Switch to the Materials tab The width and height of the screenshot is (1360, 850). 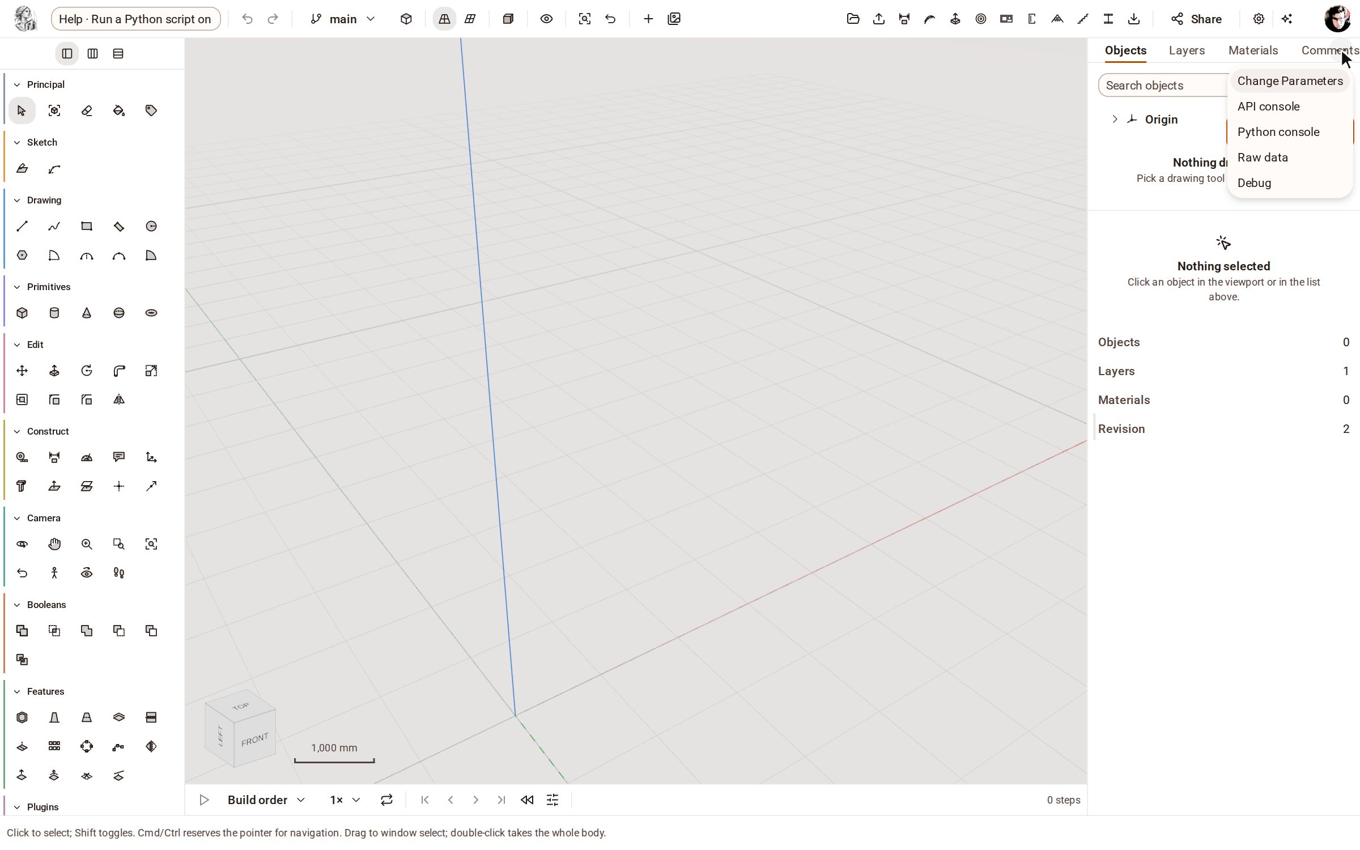1253,50
